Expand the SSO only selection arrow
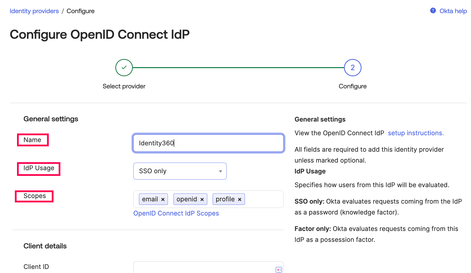This screenshot has width=471, height=273. click(220, 171)
